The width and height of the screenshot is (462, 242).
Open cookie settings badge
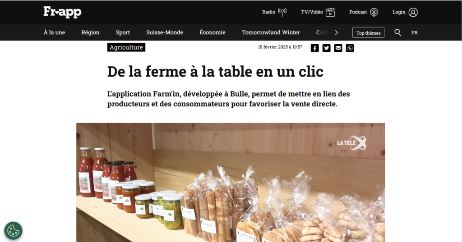[x=13, y=231]
